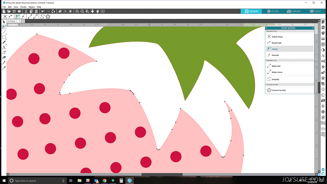The image size is (327, 184).
Task: Click Delete Point X in quick toolbar
Action: (x=5, y=16)
